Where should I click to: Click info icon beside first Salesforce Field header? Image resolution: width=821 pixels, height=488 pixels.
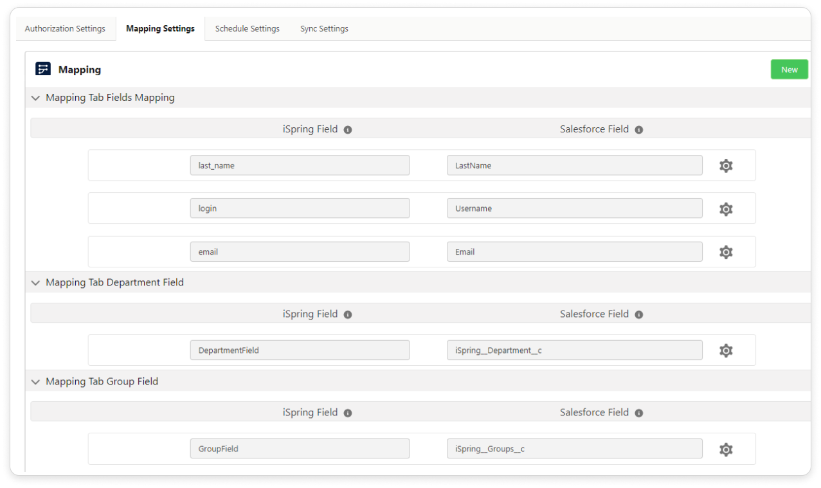(x=639, y=130)
